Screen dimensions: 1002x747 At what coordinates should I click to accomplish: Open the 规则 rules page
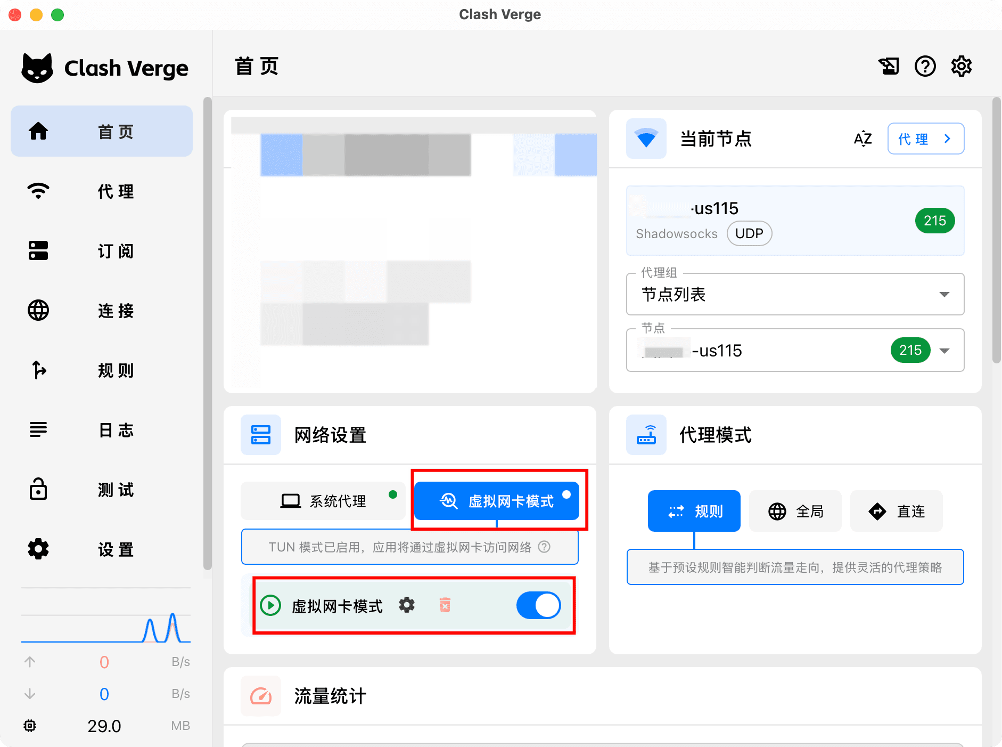(102, 370)
